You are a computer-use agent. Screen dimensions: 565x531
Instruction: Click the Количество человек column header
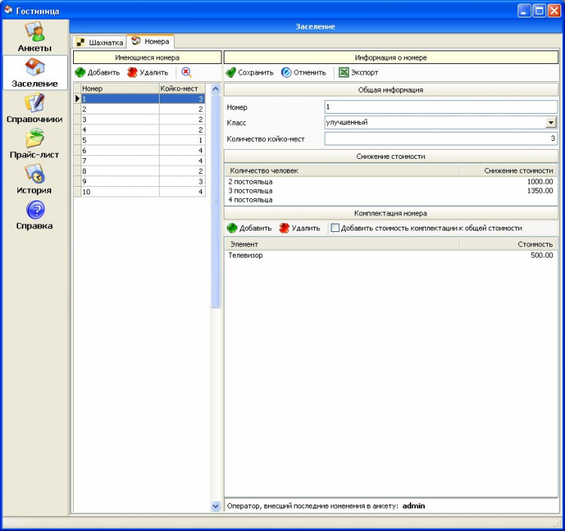point(342,171)
